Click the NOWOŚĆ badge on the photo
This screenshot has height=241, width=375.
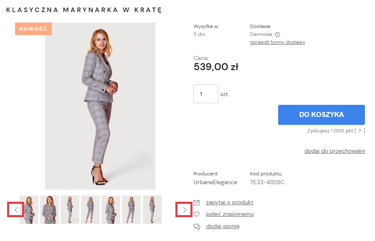(x=33, y=29)
